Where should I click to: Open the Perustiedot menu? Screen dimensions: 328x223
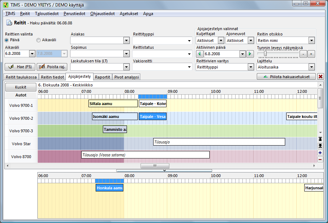74,14
